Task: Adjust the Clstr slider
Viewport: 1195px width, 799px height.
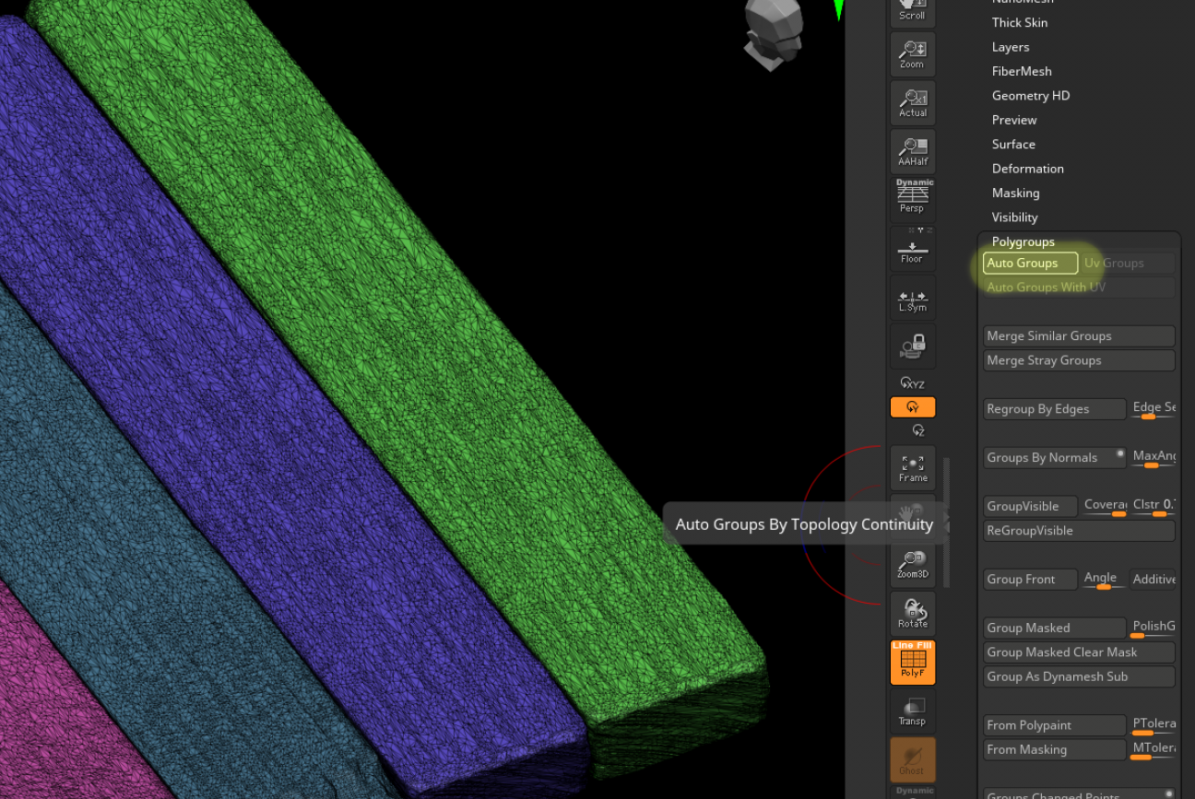Action: point(1154,506)
